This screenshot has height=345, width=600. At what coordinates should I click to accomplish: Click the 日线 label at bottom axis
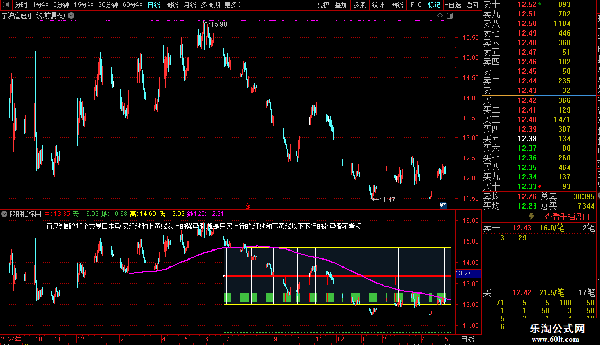click(468, 339)
